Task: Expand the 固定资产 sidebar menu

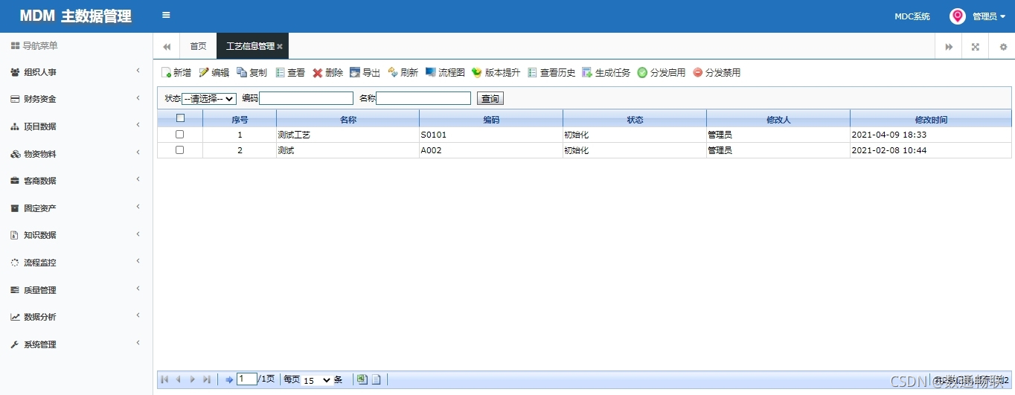Action: click(76, 208)
